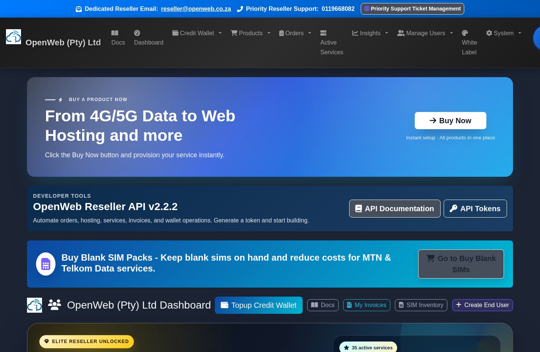Click the White Label palette icon

pos(465,33)
